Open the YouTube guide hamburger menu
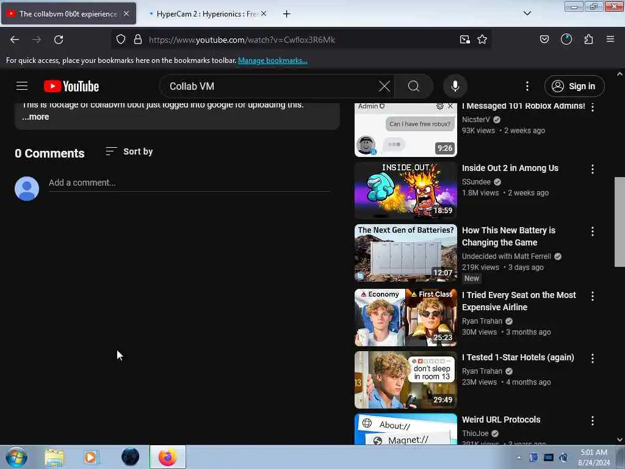This screenshot has height=469, width=625. [22, 85]
